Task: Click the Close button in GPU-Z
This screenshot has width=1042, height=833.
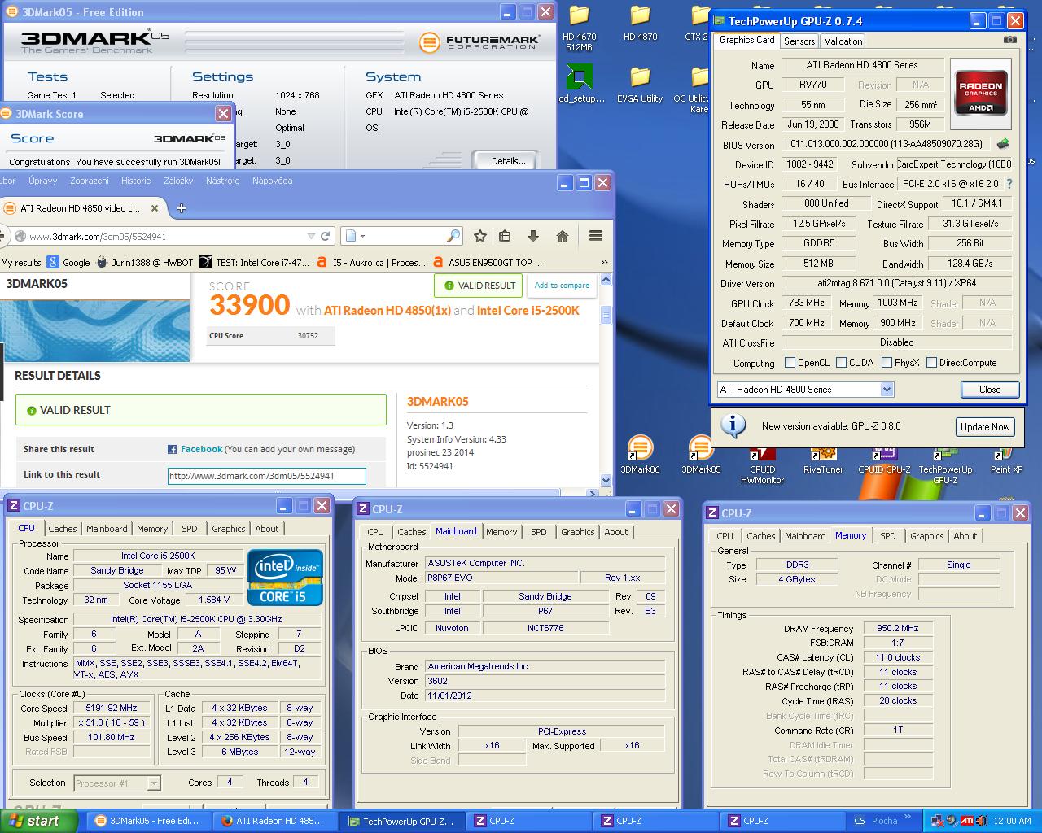Action: [x=990, y=390]
